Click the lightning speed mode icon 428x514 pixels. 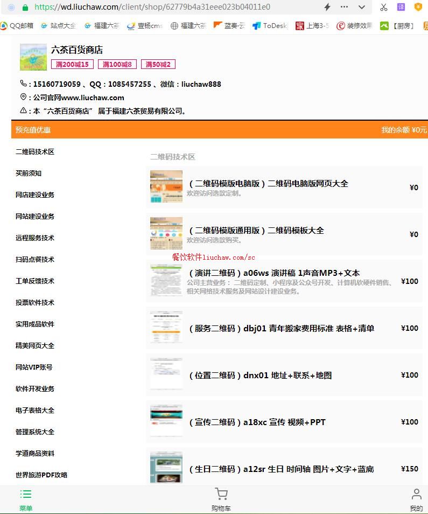(x=327, y=7)
